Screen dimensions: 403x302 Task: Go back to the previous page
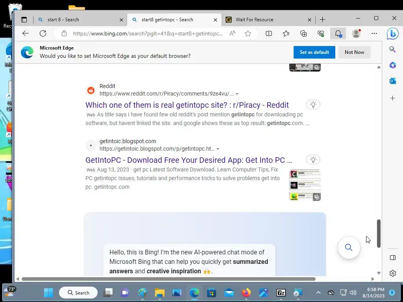pyautogui.click(x=26, y=33)
